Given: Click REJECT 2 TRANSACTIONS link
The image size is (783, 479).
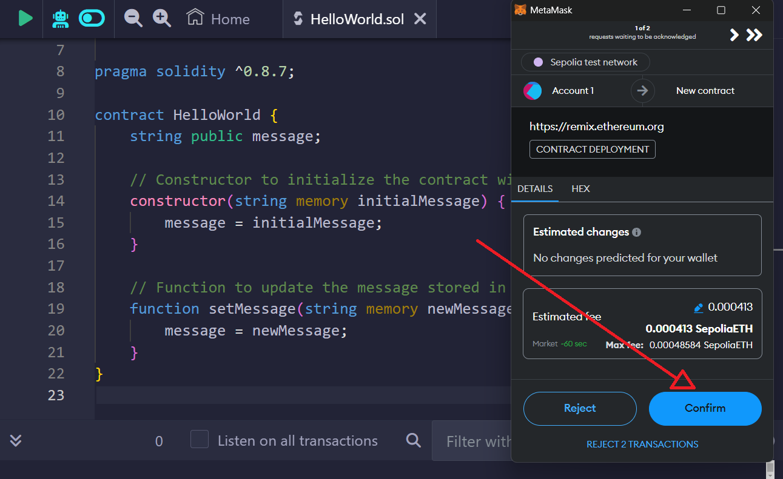Looking at the screenshot, I should [x=642, y=444].
